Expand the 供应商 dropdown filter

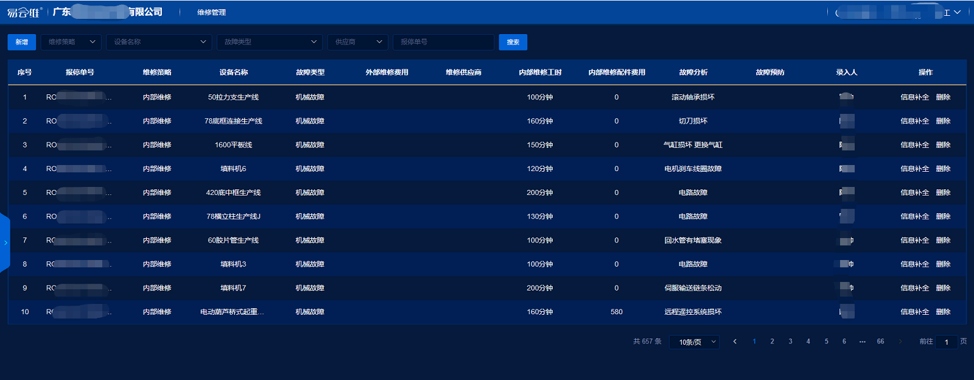point(357,42)
